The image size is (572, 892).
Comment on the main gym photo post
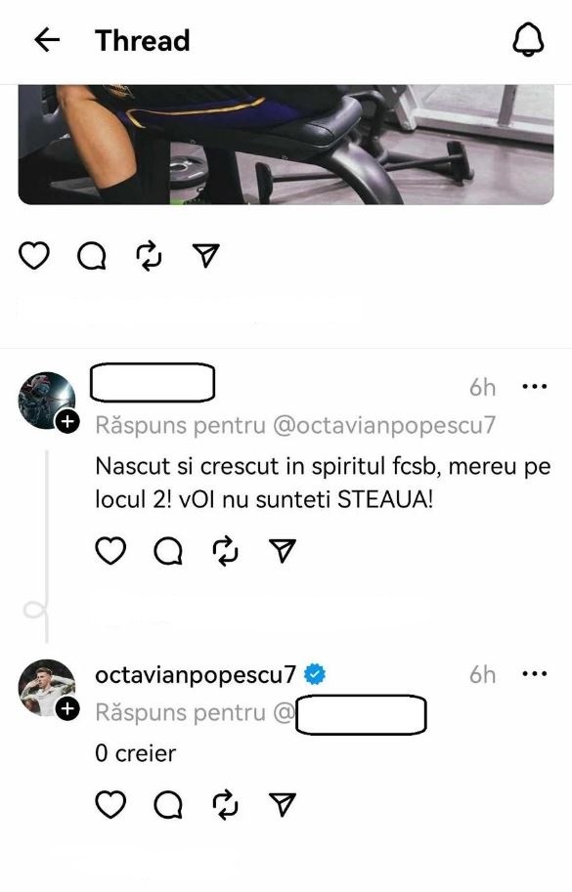(92, 255)
